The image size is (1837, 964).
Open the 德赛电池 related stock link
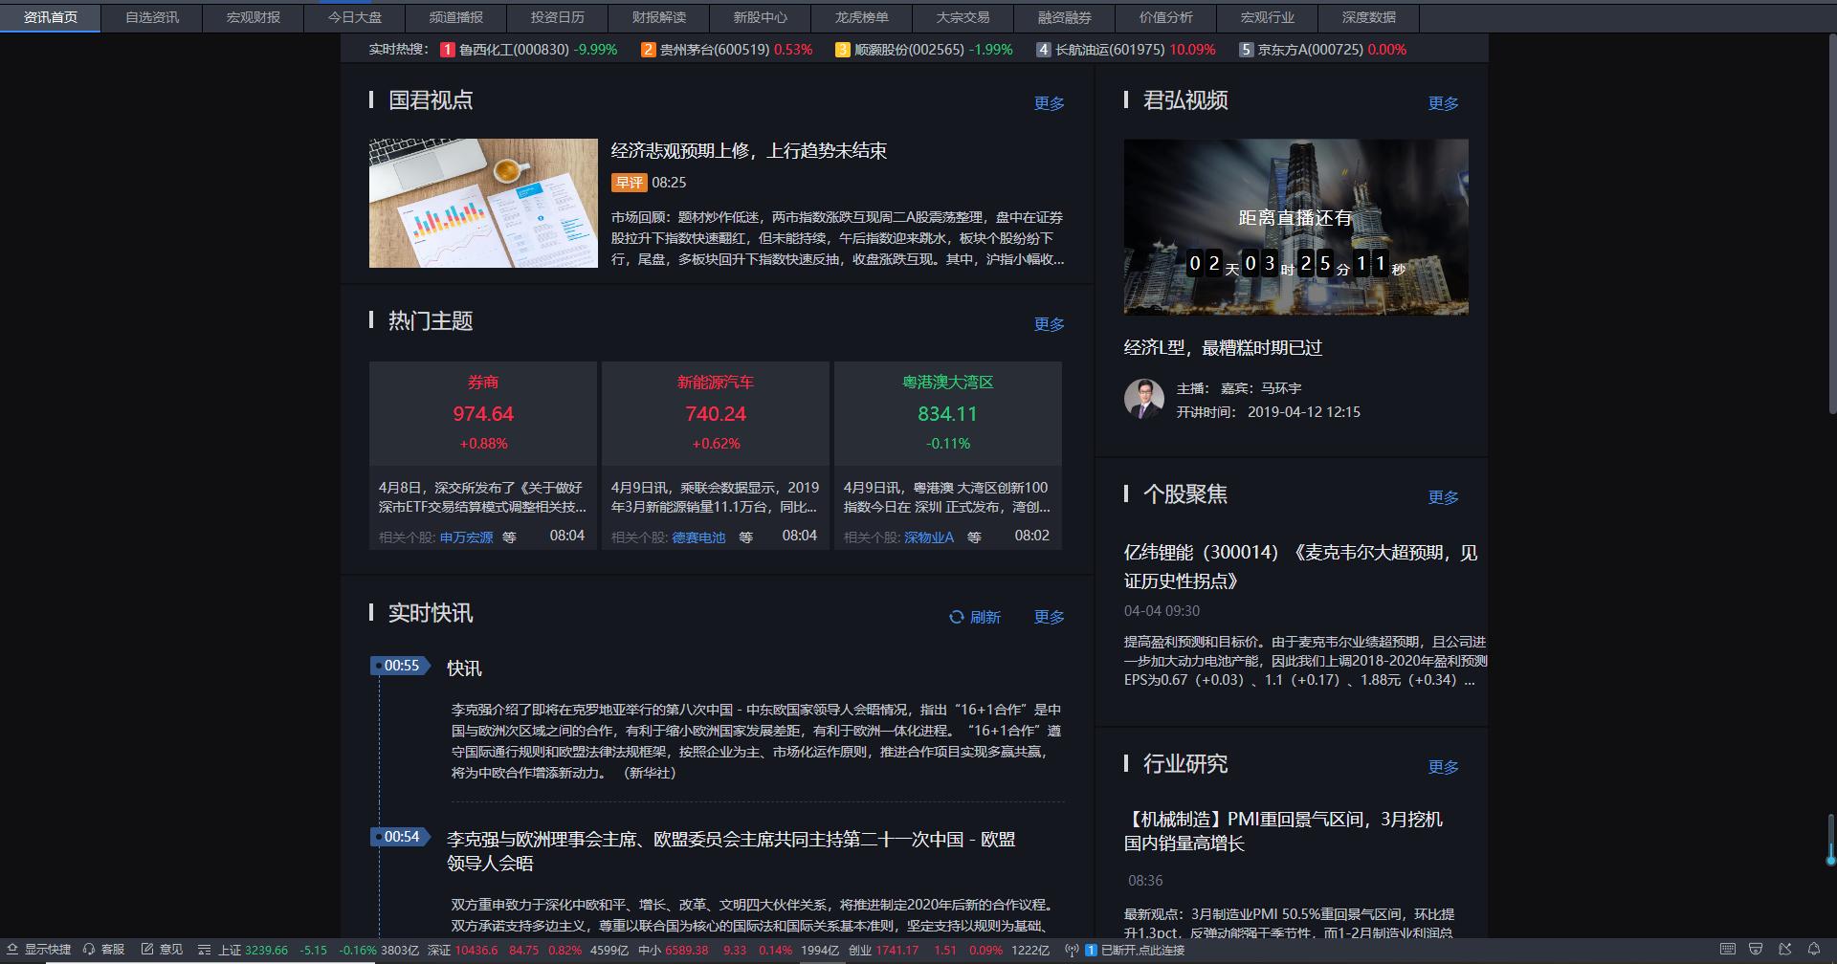point(698,537)
